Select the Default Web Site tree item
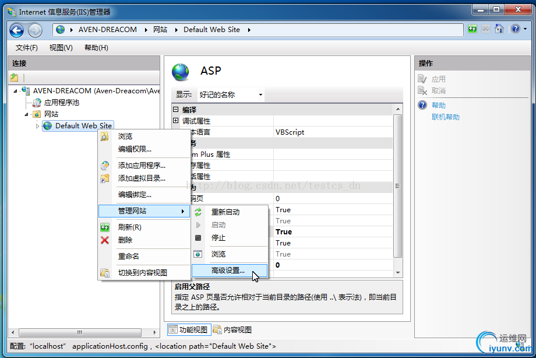Image resolution: width=536 pixels, height=358 pixels. (78, 126)
